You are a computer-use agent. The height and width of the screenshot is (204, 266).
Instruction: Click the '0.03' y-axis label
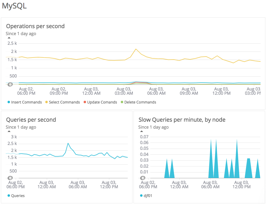(x=144, y=160)
